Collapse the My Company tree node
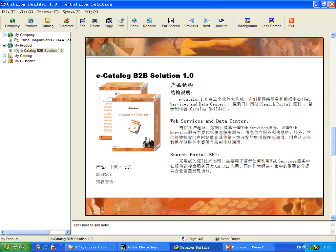 (4, 35)
